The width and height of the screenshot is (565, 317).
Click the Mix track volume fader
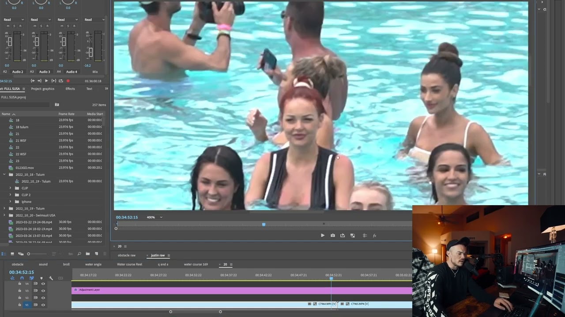tap(90, 52)
